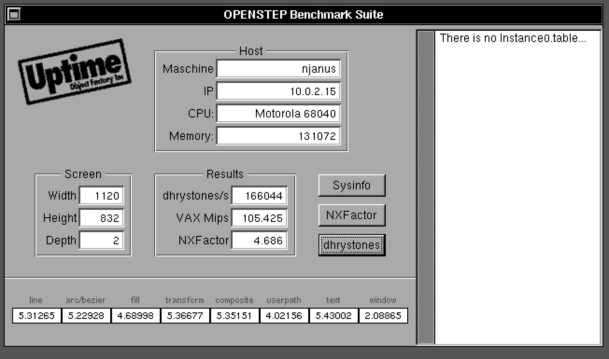609x359 pixels.
Task: Click the log panel vertical scrollbar
Action: tap(425, 186)
